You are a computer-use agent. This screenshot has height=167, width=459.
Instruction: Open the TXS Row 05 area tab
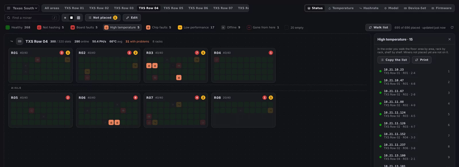point(173,8)
